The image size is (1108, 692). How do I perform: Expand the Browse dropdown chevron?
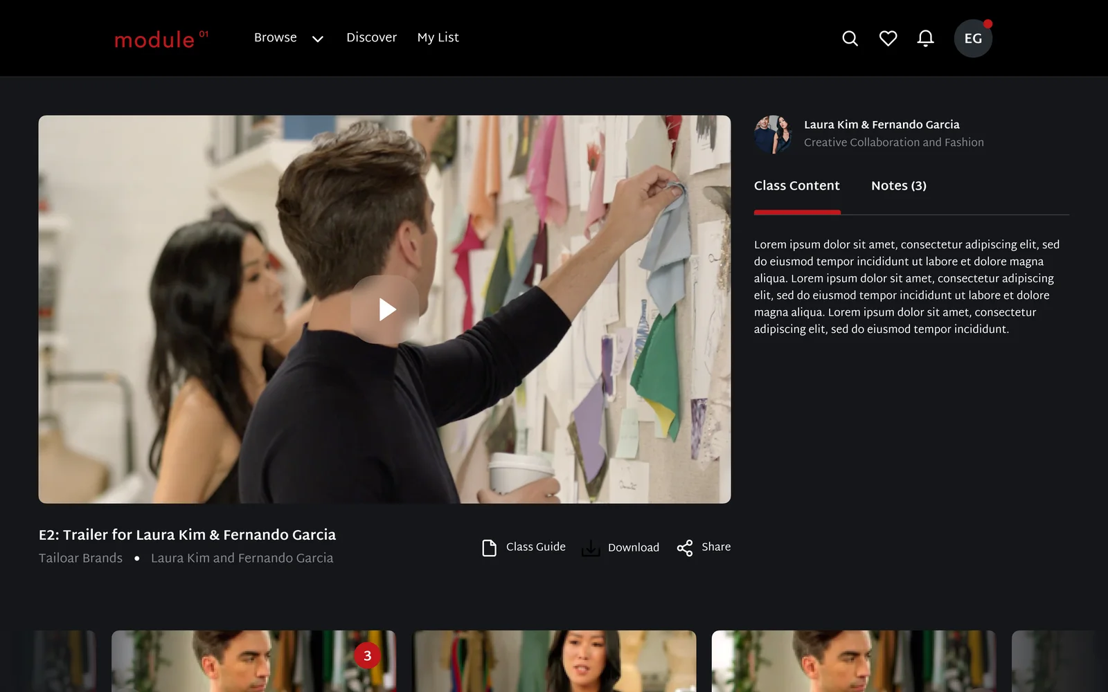pyautogui.click(x=318, y=39)
